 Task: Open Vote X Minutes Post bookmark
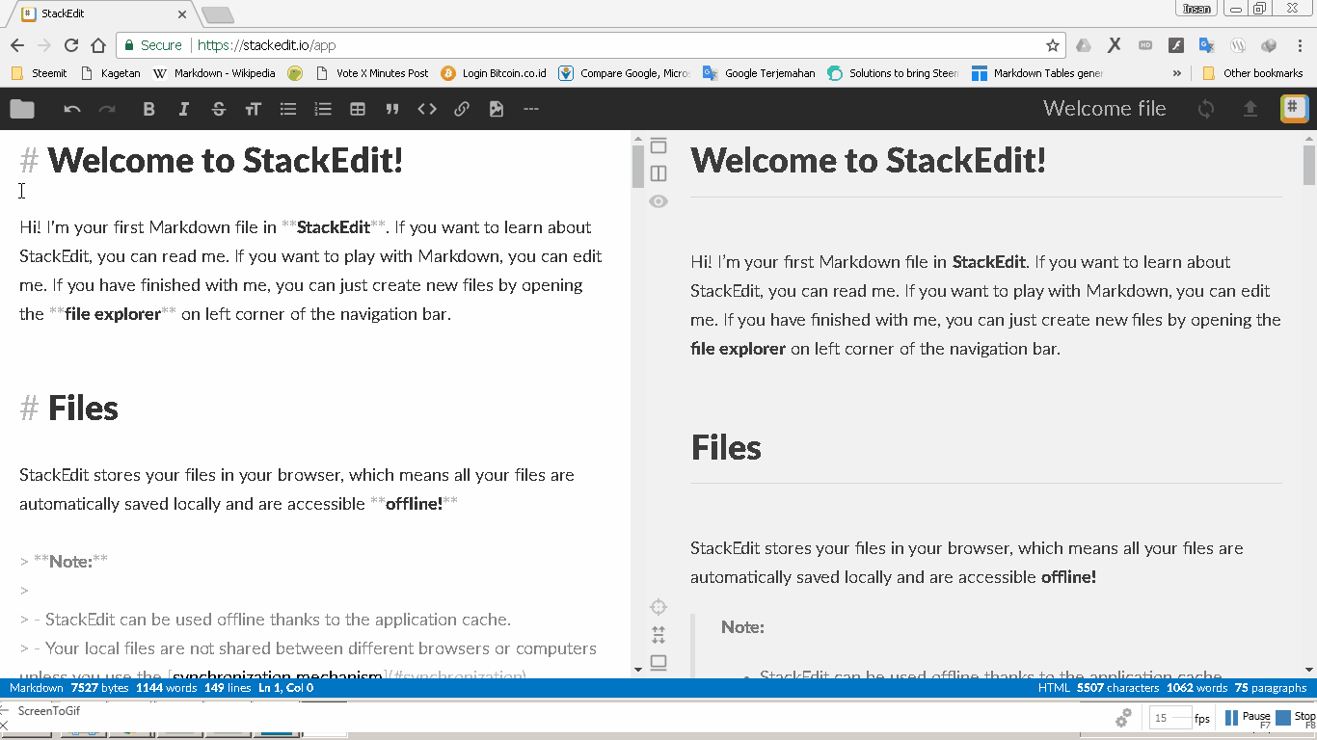(x=372, y=73)
